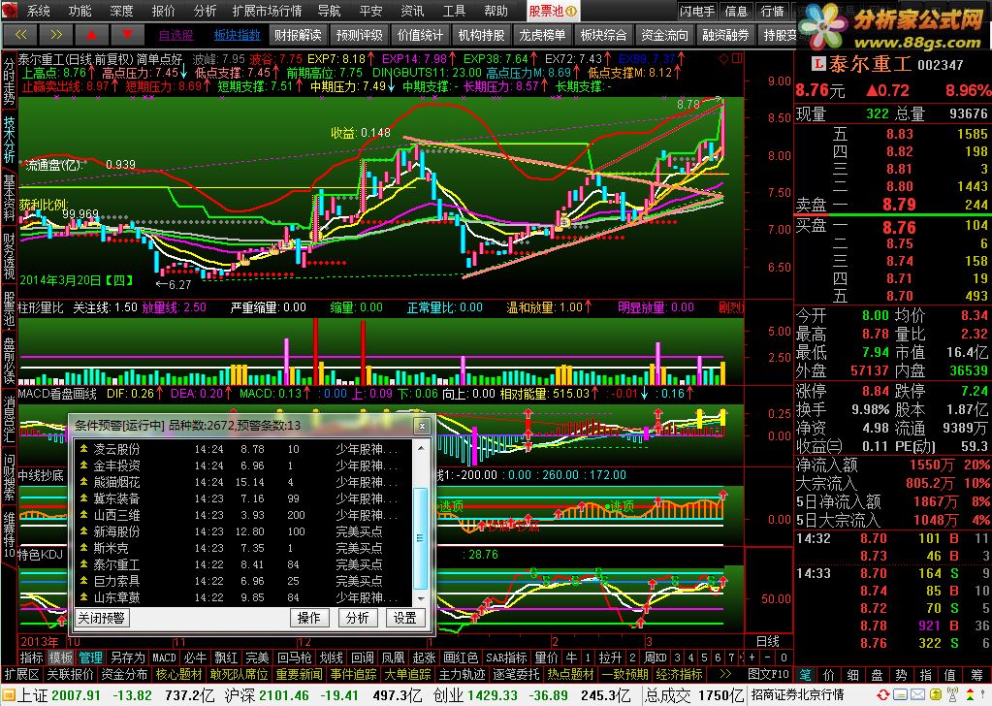Click the 周KD indicator tab
992x706 pixels.
point(656,658)
